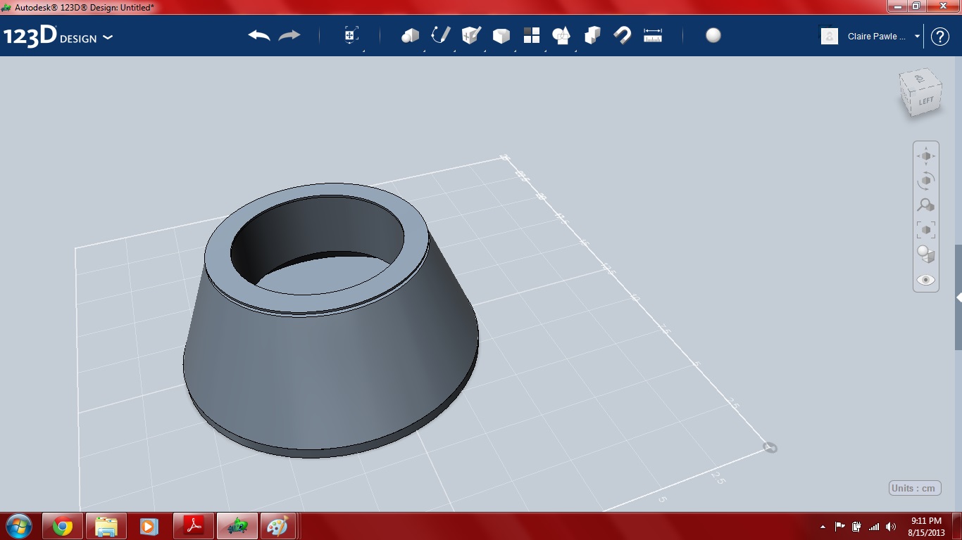Open the Help question mark
962x540 pixels.
click(940, 37)
